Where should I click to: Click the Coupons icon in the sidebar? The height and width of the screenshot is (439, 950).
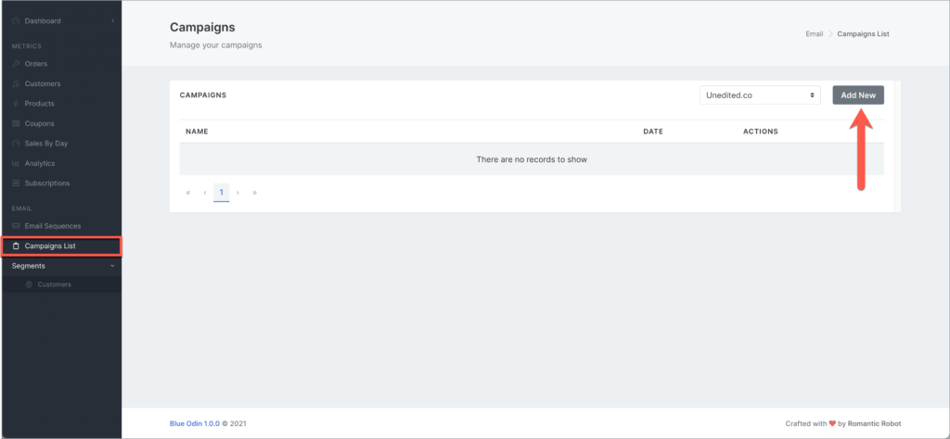pos(16,123)
